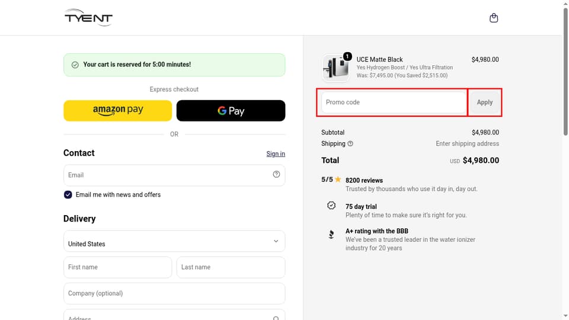Click the BBB rating icon

[x=331, y=235]
